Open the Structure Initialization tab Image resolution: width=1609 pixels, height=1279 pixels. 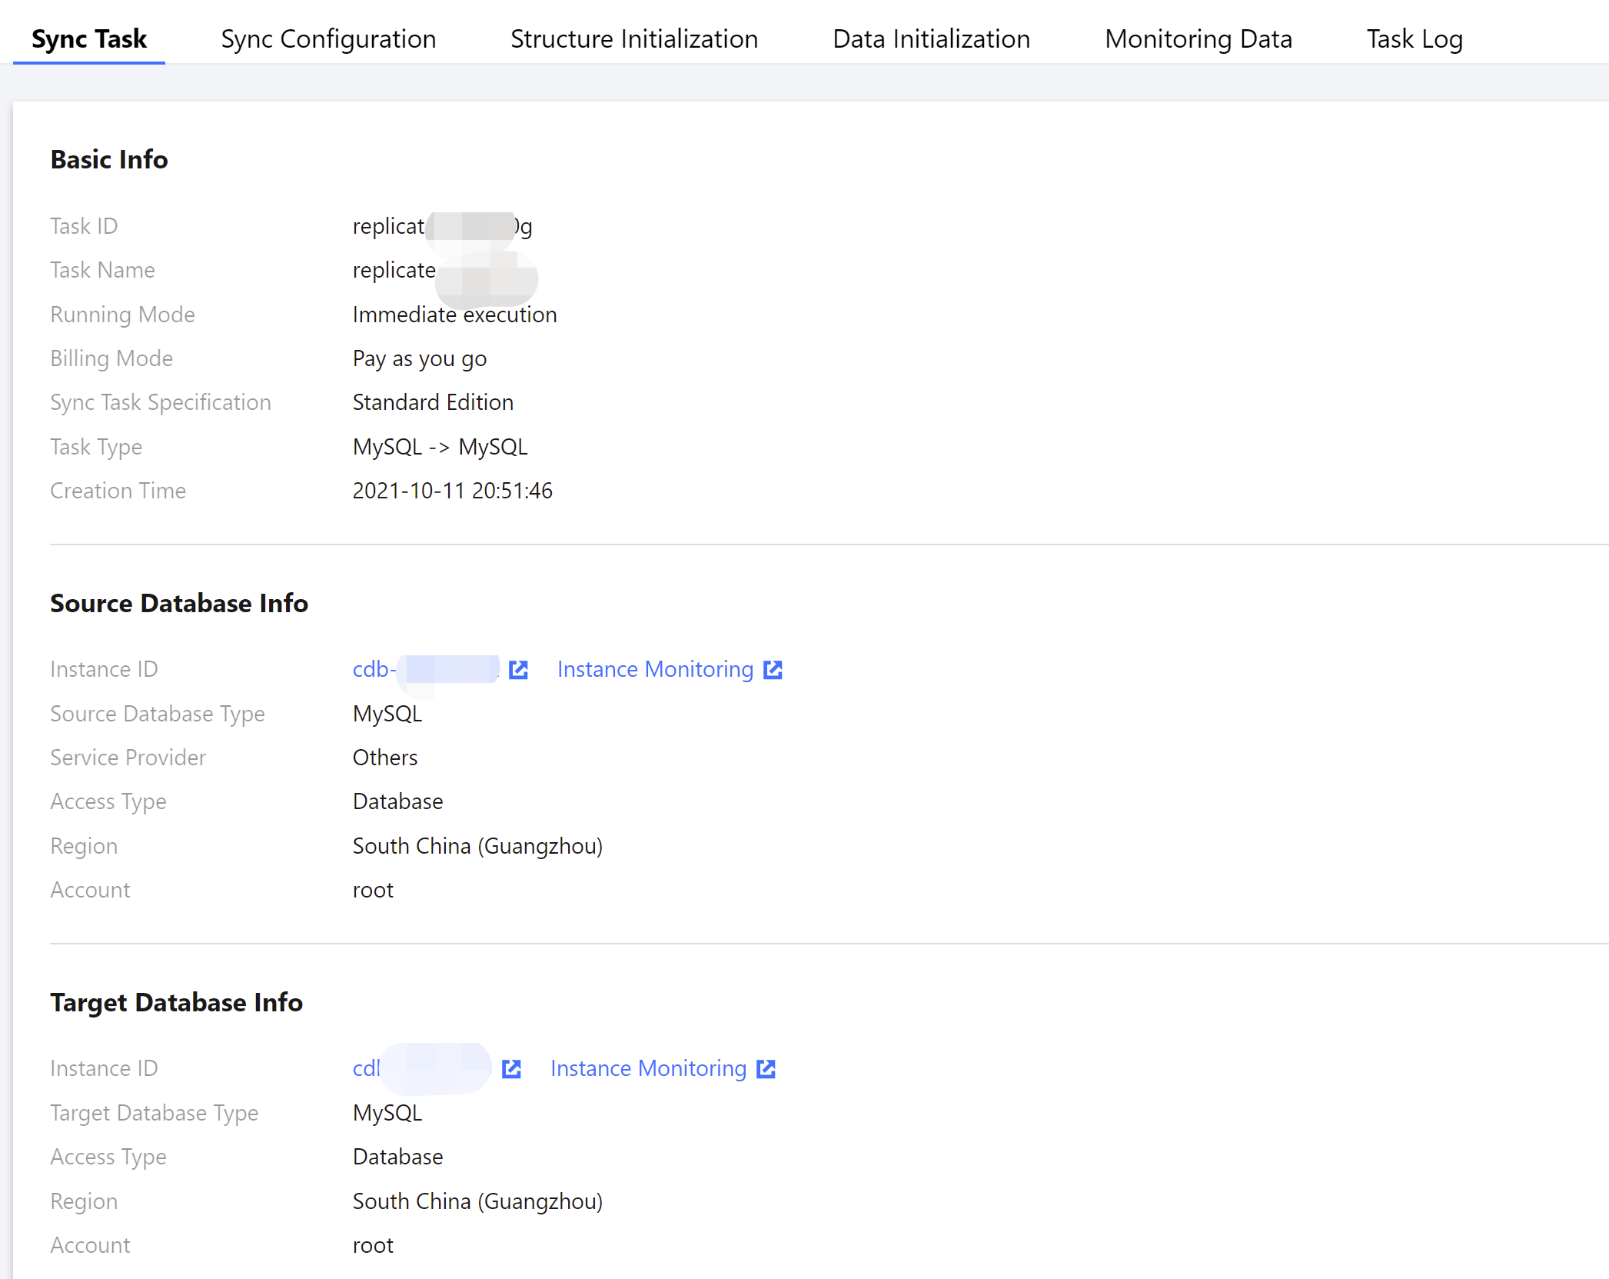634,38
